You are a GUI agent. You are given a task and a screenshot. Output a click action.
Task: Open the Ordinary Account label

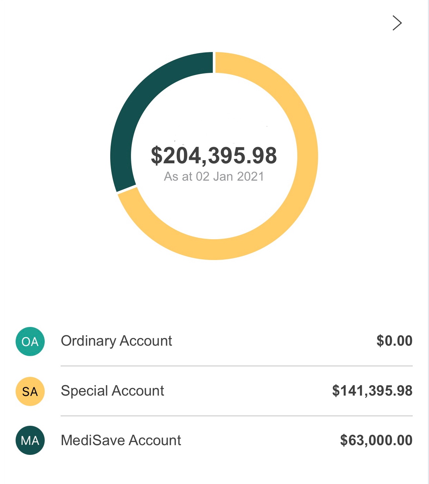coord(116,341)
